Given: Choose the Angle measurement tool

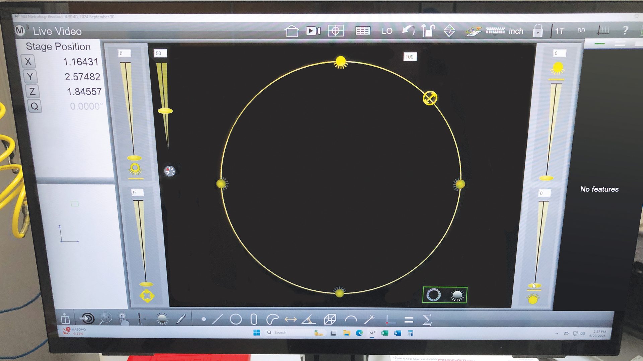Looking at the screenshot, I should tap(309, 320).
